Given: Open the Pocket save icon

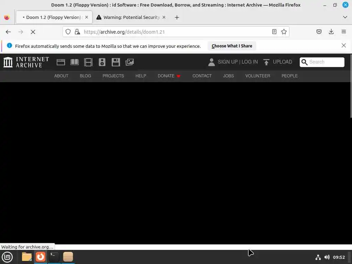Looking at the screenshot, I should click(x=319, y=32).
